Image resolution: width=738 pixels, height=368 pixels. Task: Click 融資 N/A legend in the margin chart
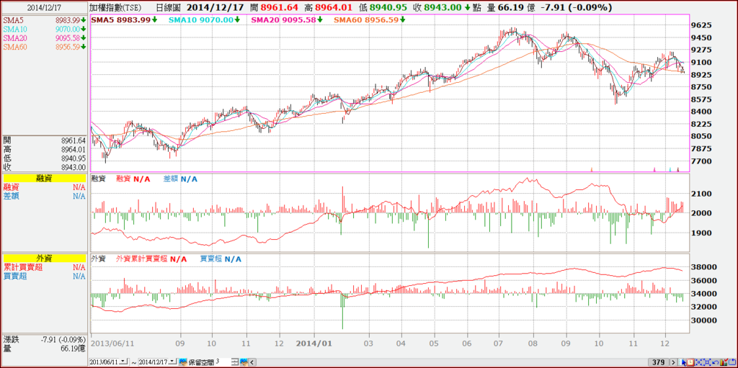[132, 179]
